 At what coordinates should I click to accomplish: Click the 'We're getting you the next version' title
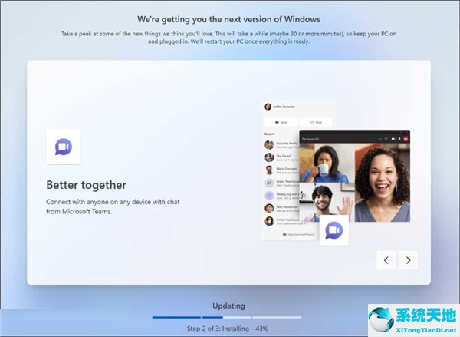[x=228, y=19]
